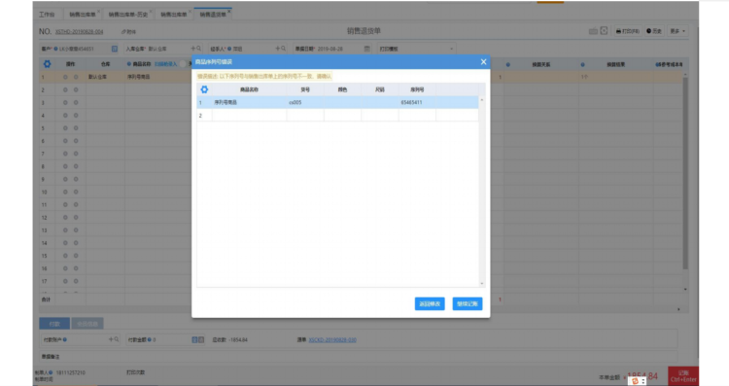
Task: Click the 货号 column header in dialog
Action: coord(305,89)
